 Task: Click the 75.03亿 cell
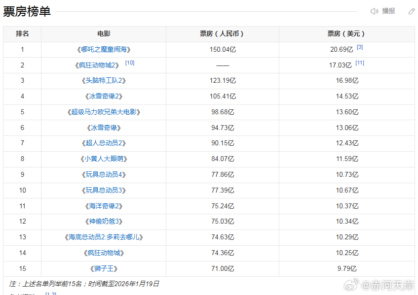(223, 221)
